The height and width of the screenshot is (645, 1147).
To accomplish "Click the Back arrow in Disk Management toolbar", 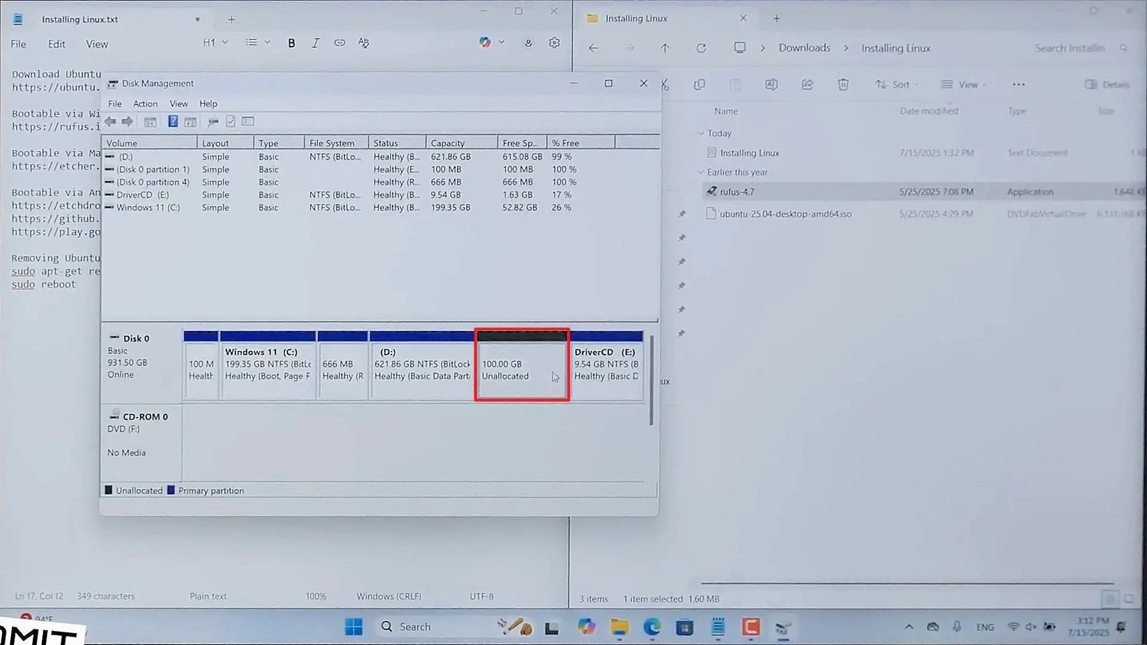I will 111,122.
